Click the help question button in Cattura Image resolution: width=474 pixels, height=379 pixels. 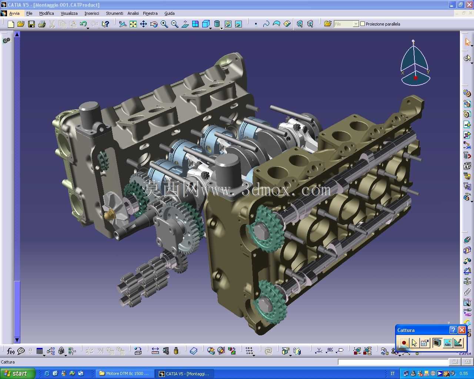[x=453, y=330]
